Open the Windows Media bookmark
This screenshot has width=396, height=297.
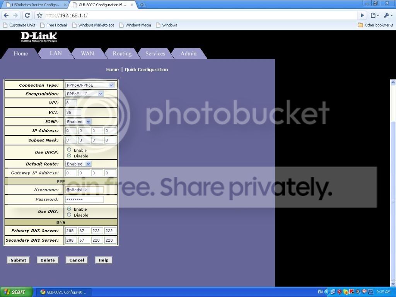[x=135, y=25]
